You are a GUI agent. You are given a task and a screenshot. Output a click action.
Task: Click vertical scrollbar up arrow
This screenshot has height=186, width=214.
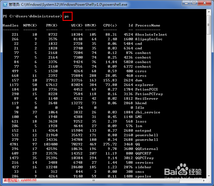(209, 12)
